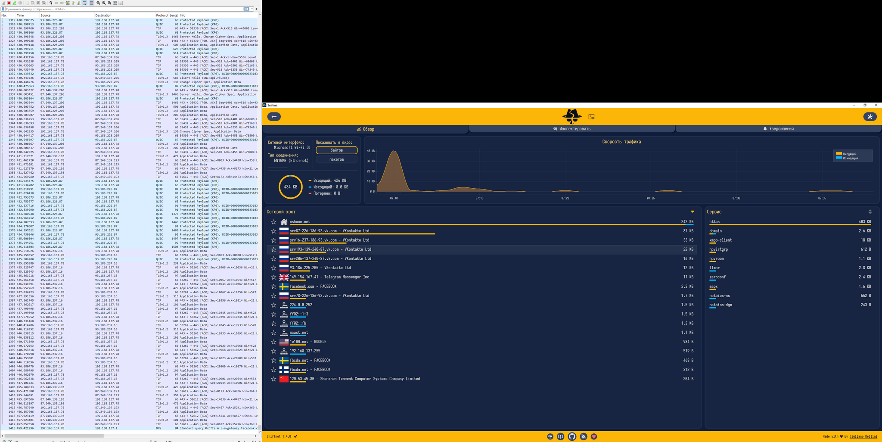
Task: Click the heart sponsor icon in footer
Action: coord(594,436)
